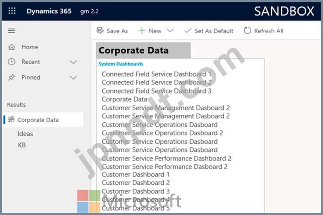Open KB in the sidebar
323x215 pixels.
click(x=22, y=145)
